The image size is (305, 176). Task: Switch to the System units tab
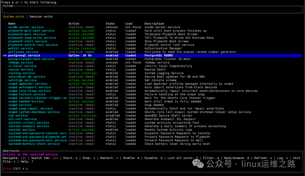point(14,16)
